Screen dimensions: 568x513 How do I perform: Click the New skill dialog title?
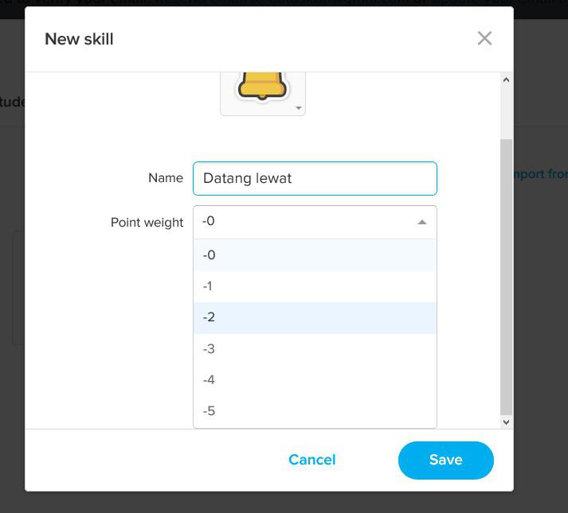pyautogui.click(x=79, y=39)
